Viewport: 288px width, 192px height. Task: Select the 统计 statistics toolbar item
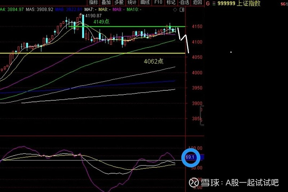132,3
